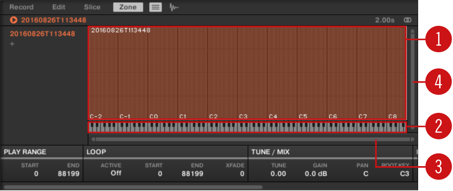Switch to the waveform view icon

tap(174, 7)
